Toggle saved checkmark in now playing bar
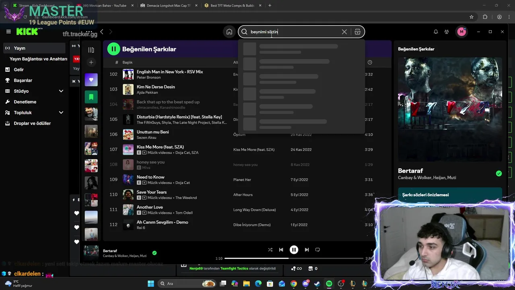The width and height of the screenshot is (515, 290). (154, 253)
